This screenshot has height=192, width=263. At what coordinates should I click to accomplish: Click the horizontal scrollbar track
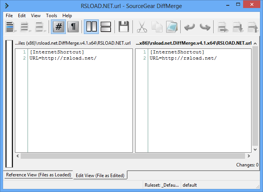[133, 156]
